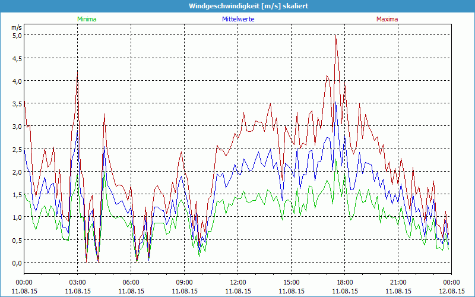Viewport: 475px width, 297px height.
Task: Click the 1,0 y-axis label
Action: coord(17,217)
